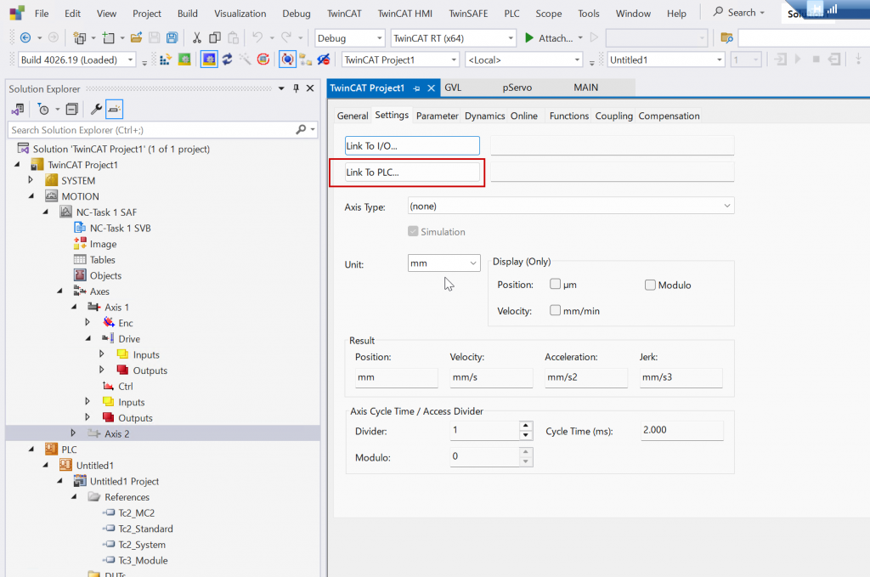Open Solution Explorer Properties wrench icon
Screen dimensions: 870x577
(x=96, y=109)
